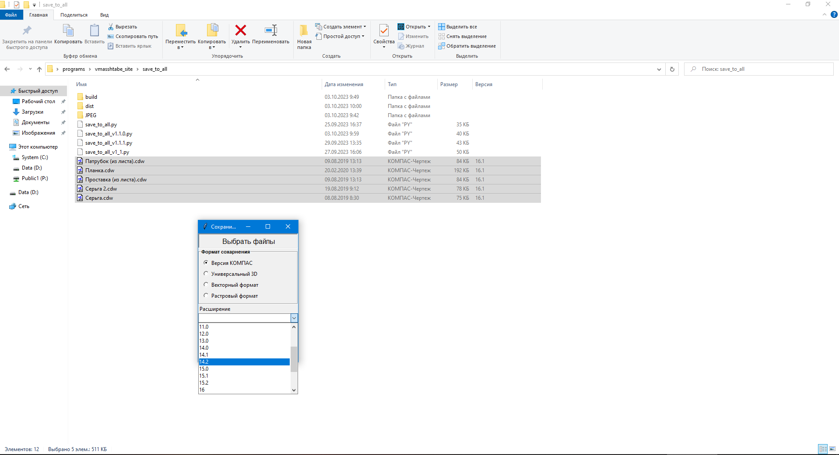The width and height of the screenshot is (839, 455).
Task: Navigate to programs in the address bar
Action: 74,69
